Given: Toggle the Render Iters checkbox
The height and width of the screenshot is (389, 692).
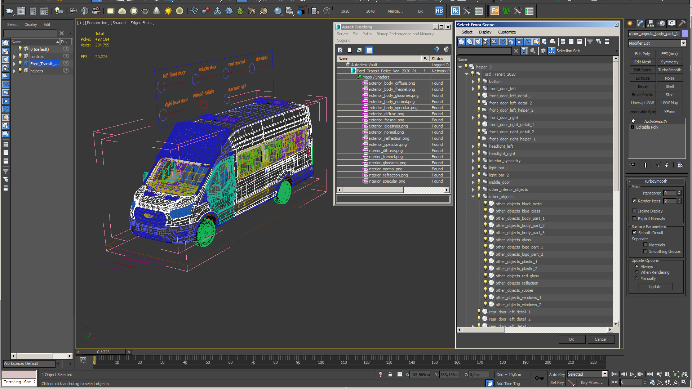Looking at the screenshot, I should 634,201.
